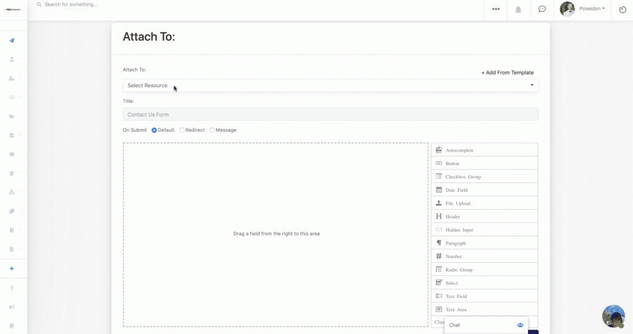633x334 pixels.
Task: Expand the chevron beside the sitemap icon
Action: click(x=21, y=192)
